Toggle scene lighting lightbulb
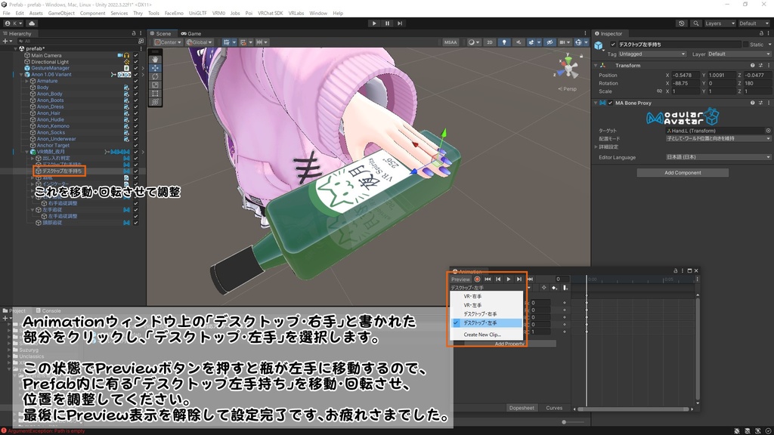 (x=504, y=42)
